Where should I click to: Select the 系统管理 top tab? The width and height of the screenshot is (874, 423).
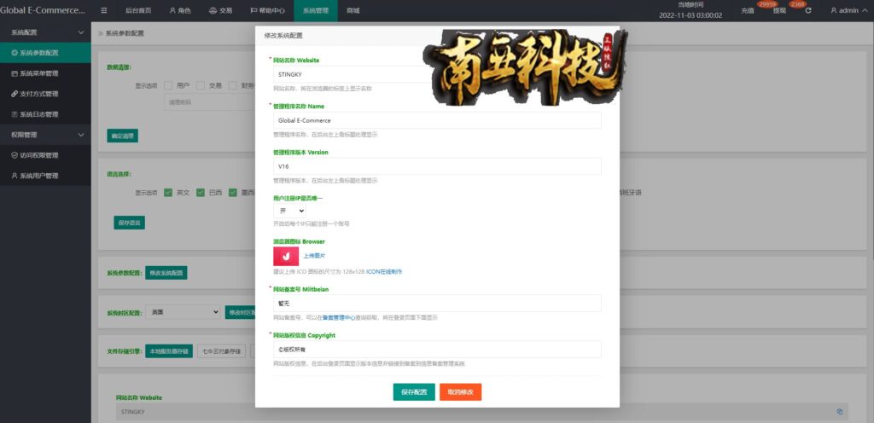tap(316, 10)
